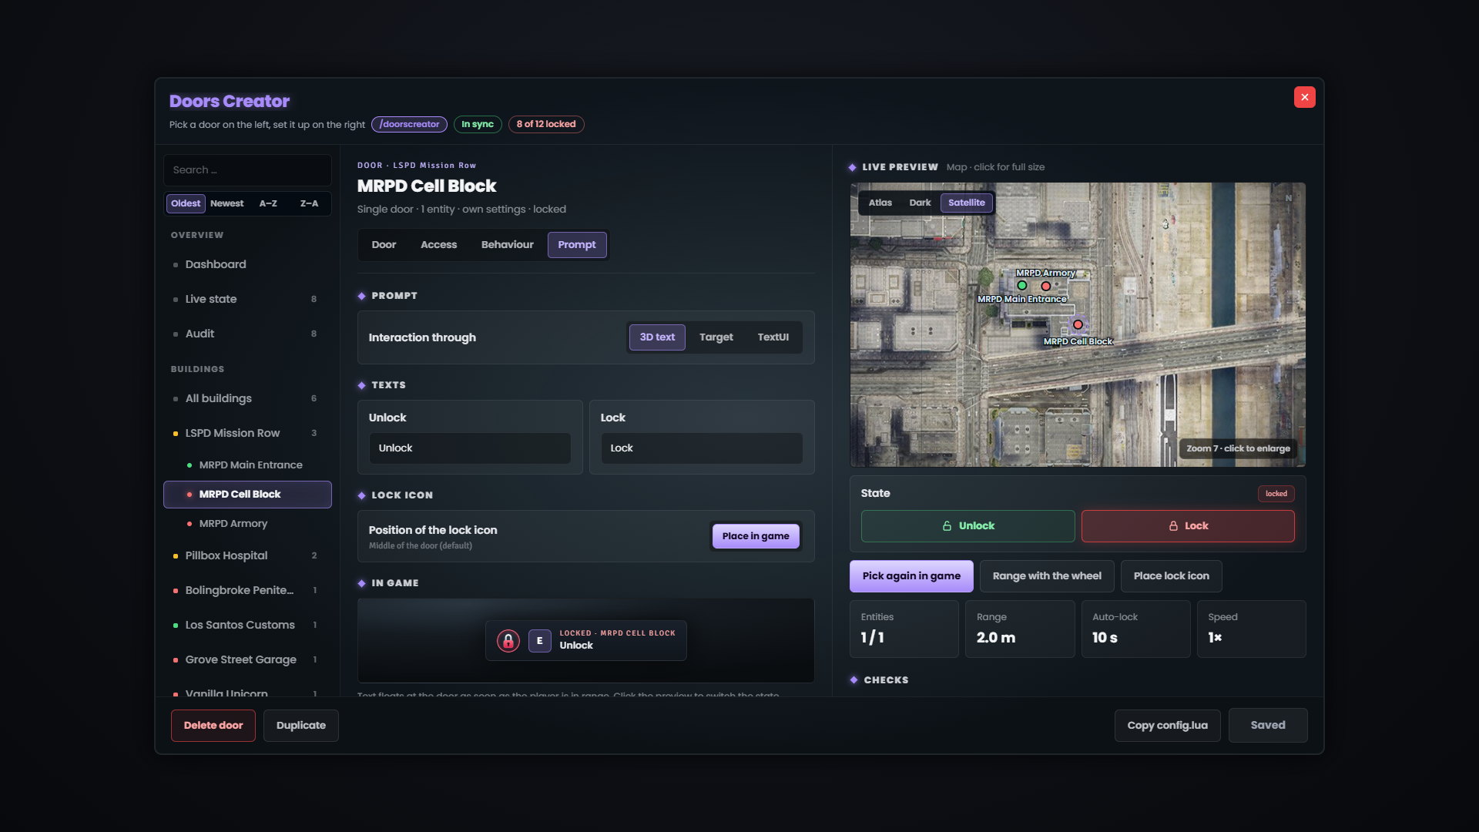Open the Door tab

tap(384, 245)
